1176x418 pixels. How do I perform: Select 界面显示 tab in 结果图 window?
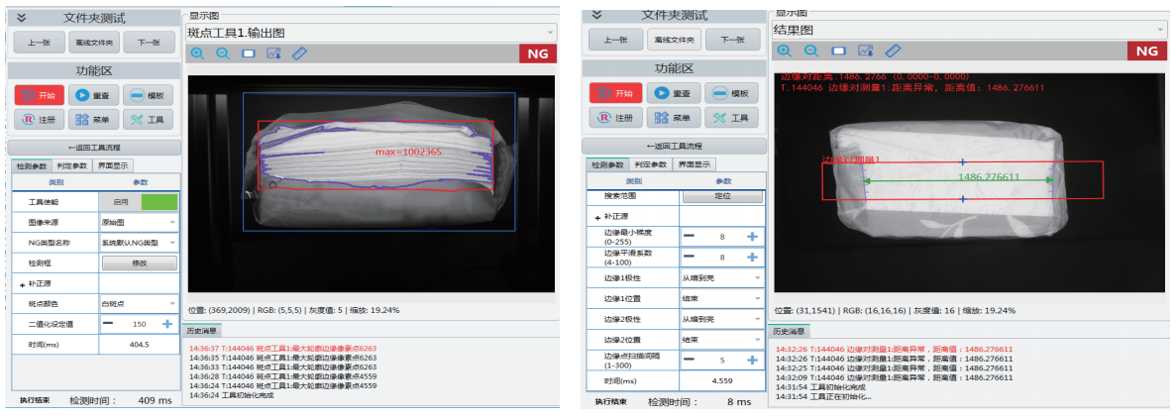694,164
